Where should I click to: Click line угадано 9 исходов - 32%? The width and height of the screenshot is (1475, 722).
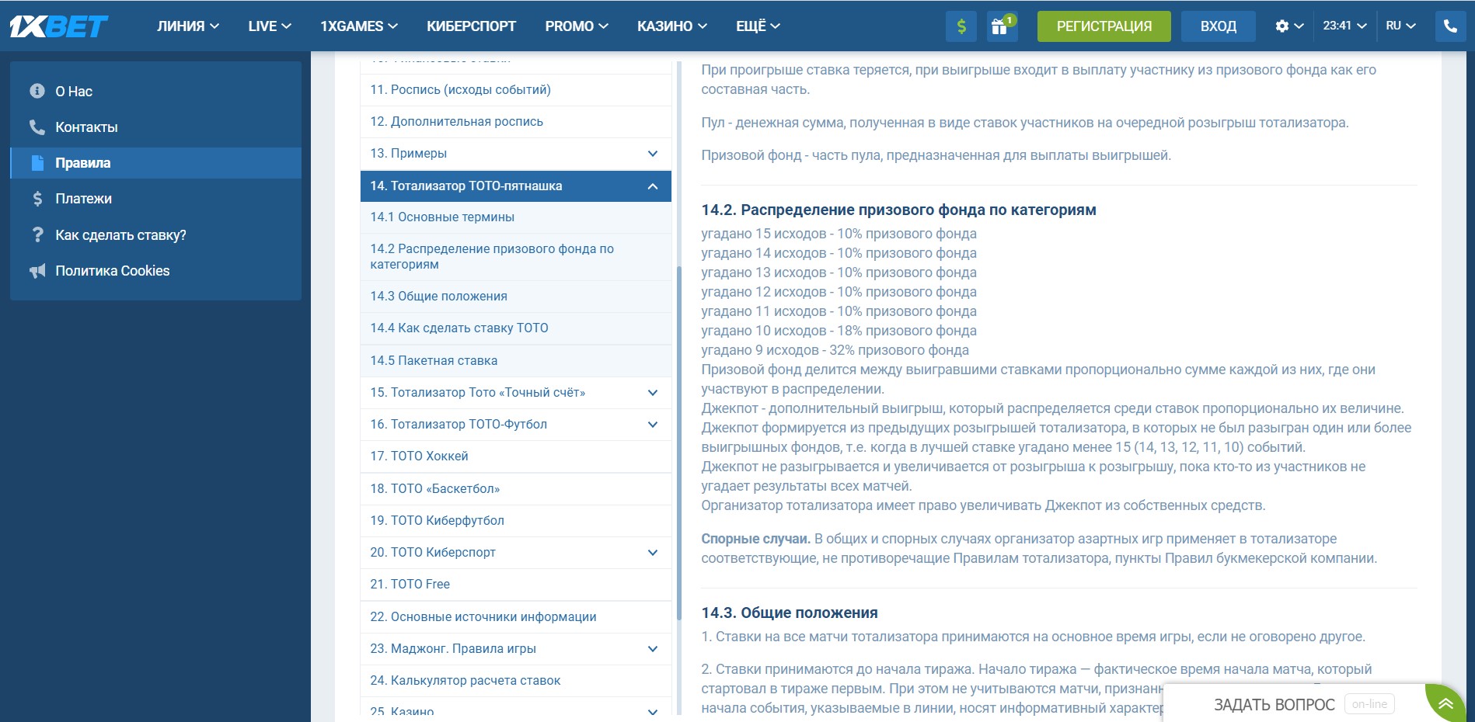coord(835,350)
